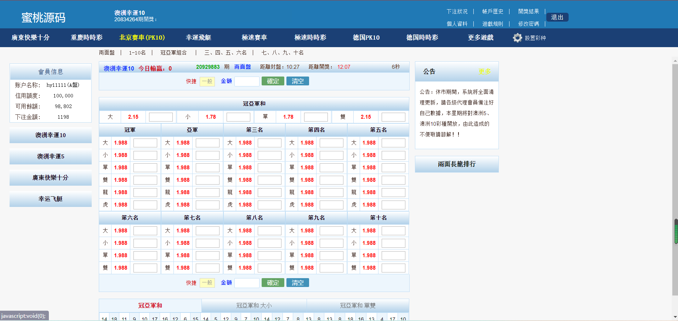Image resolution: width=678 pixels, height=321 pixels.
Task: Select 澳洲幸運5 in left sidebar
Action: click(x=51, y=157)
